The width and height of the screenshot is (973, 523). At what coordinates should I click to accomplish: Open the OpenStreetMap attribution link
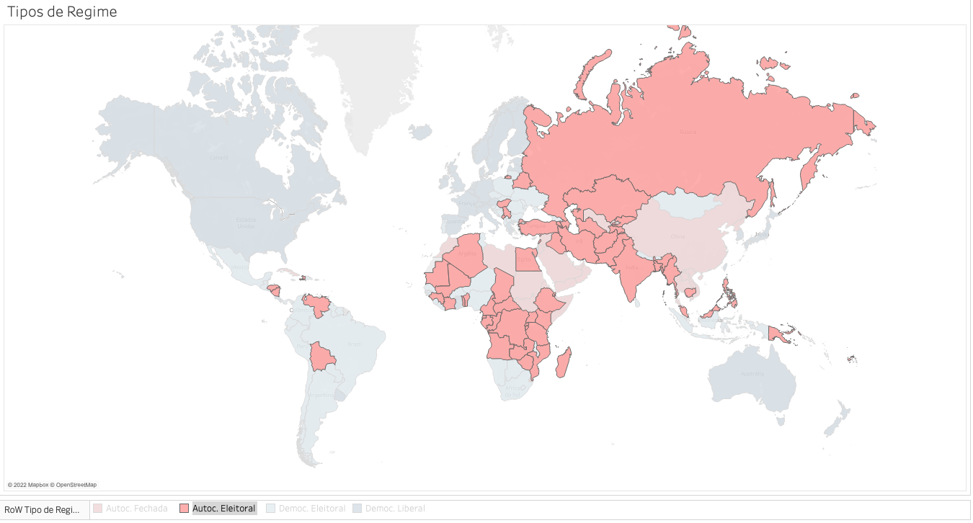(x=76, y=485)
